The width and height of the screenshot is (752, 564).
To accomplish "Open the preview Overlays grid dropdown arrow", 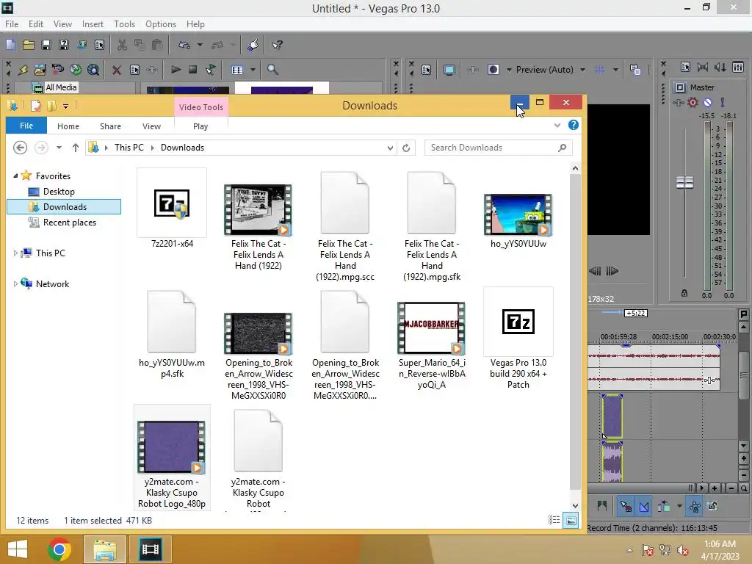I will click(616, 70).
